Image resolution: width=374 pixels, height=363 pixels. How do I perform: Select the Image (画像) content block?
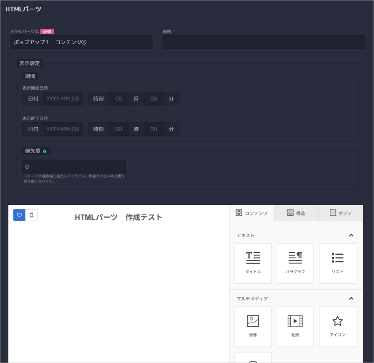[253, 326]
